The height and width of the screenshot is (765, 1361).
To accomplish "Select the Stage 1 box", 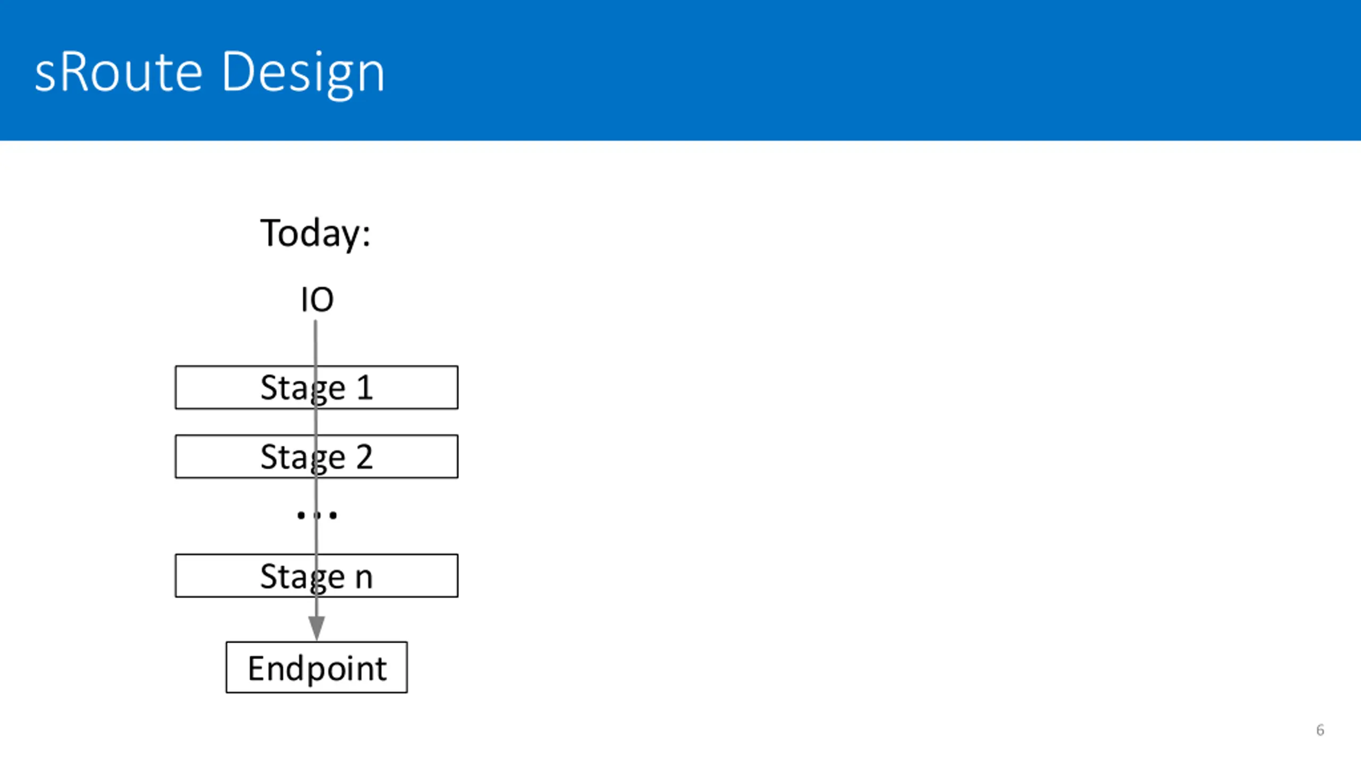I will click(x=316, y=387).
